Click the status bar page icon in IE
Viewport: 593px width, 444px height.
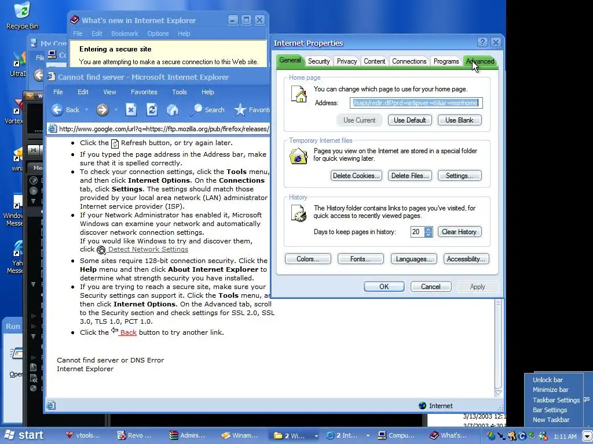pyautogui.click(x=51, y=405)
